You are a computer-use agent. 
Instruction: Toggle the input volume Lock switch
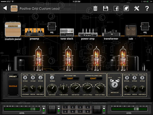(x=44, y=110)
